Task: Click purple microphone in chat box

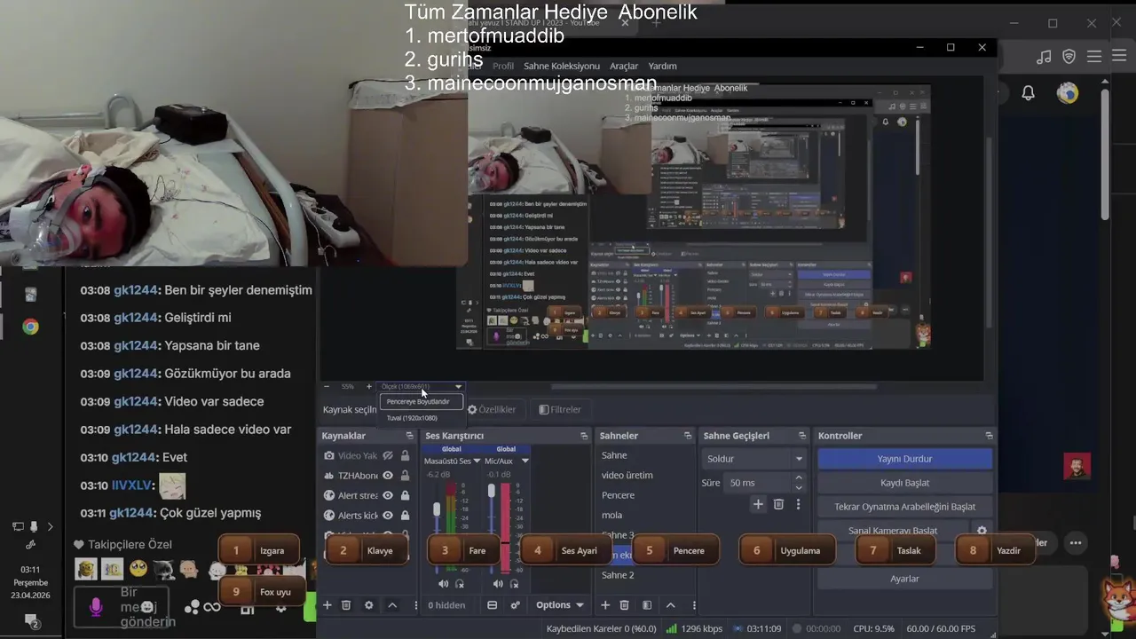Action: tap(96, 606)
